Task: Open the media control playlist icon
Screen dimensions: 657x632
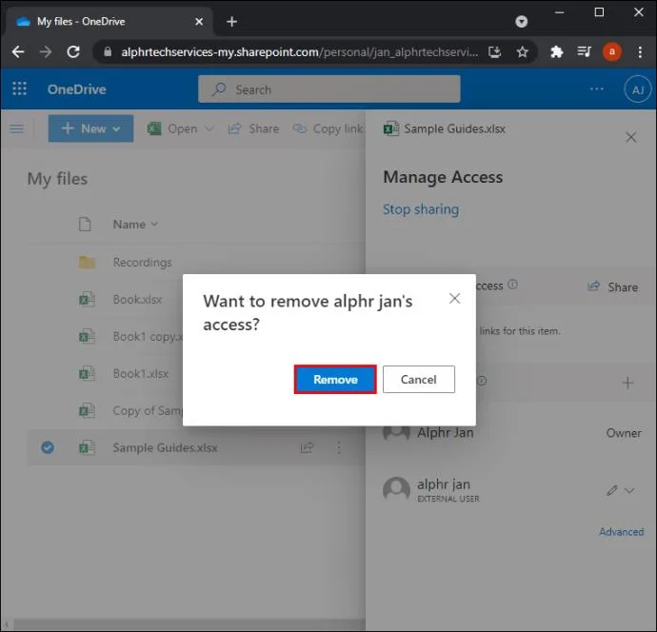Action: click(x=584, y=52)
